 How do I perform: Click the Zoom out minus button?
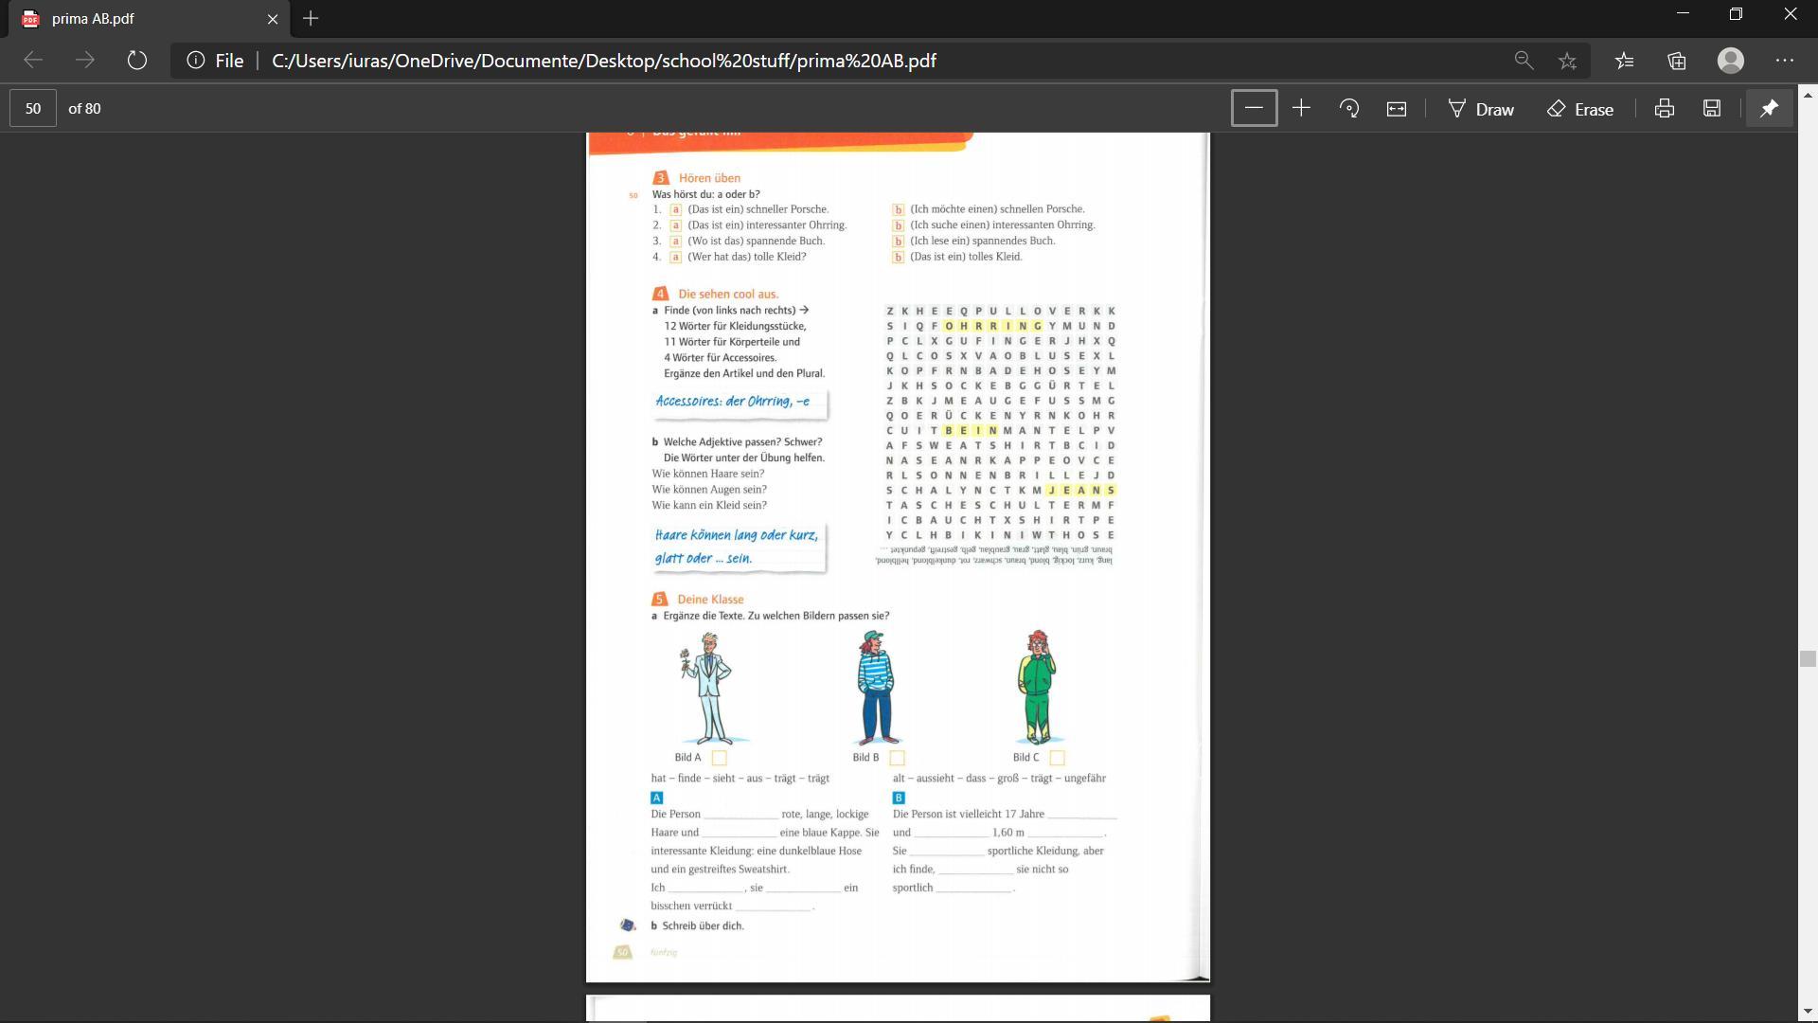pyautogui.click(x=1254, y=109)
